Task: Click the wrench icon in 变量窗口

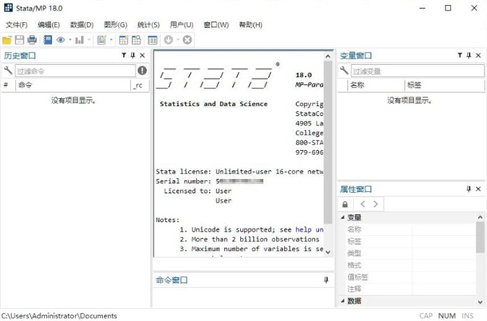Action: click(344, 70)
